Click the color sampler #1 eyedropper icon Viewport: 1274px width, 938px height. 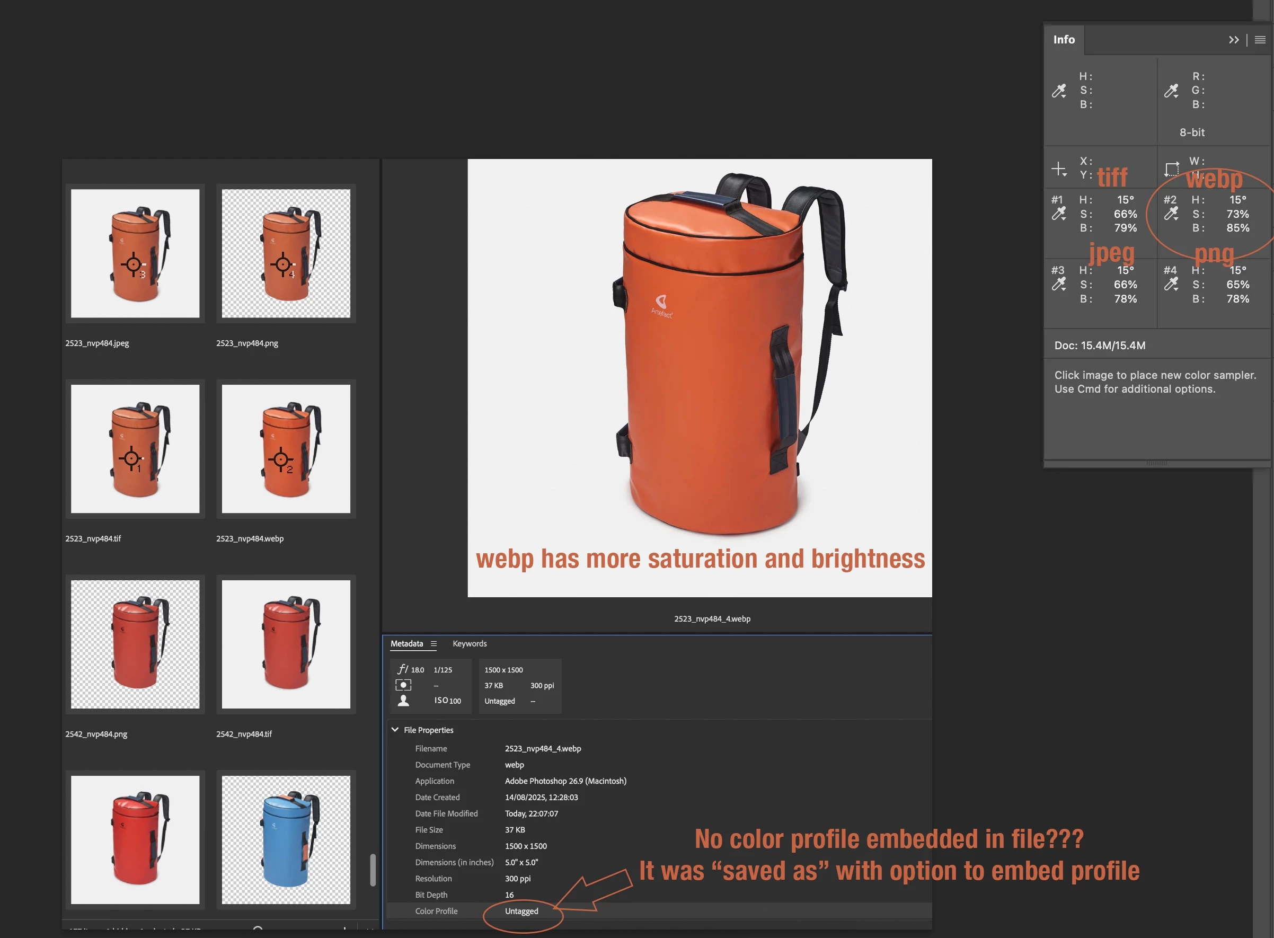[1059, 214]
